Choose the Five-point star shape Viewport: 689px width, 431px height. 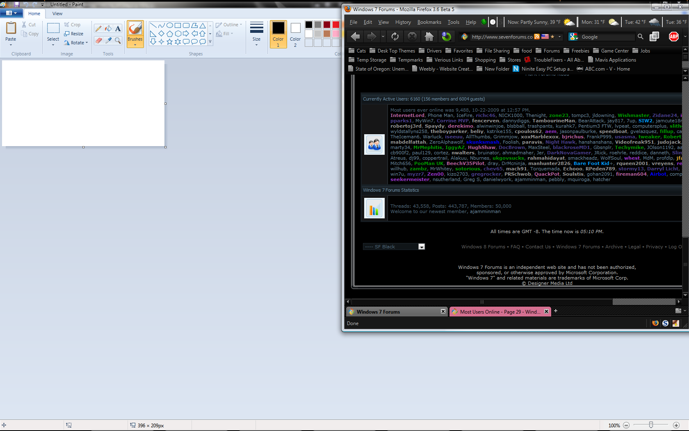[169, 41]
